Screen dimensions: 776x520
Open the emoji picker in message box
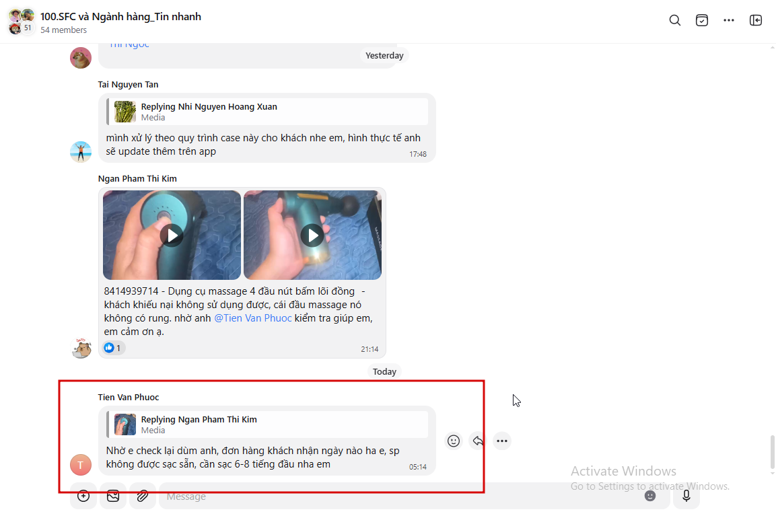(x=649, y=496)
